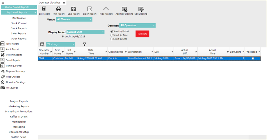Open the Venue 'All Venues' dropdown

[x=73, y=19]
